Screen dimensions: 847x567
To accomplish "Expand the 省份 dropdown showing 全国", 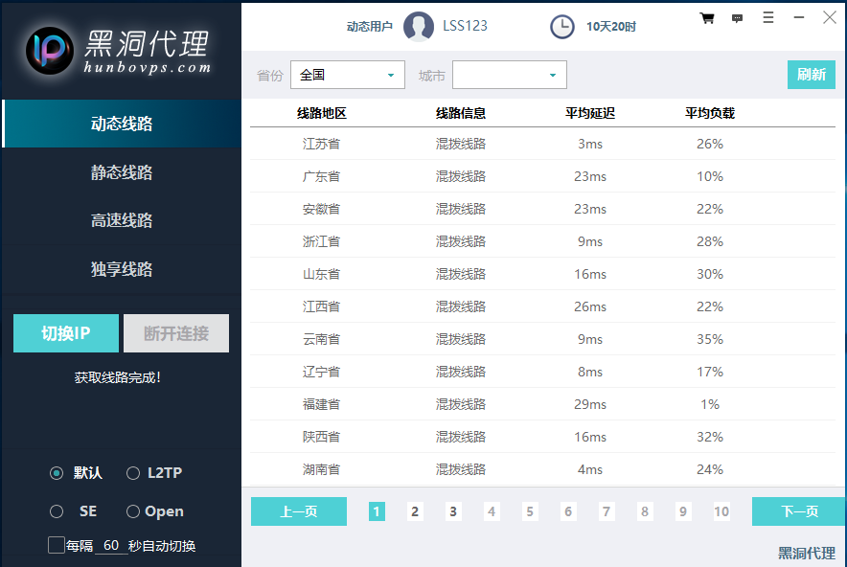I will coord(347,75).
